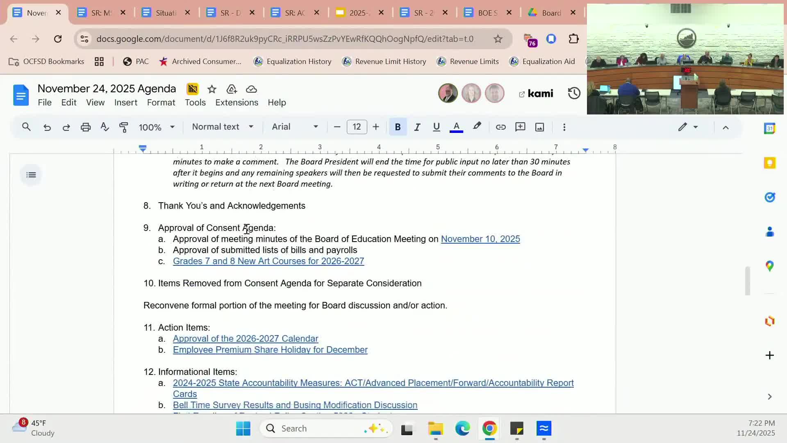Open version history clock icon
This screenshot has width=787, height=443.
[574, 94]
